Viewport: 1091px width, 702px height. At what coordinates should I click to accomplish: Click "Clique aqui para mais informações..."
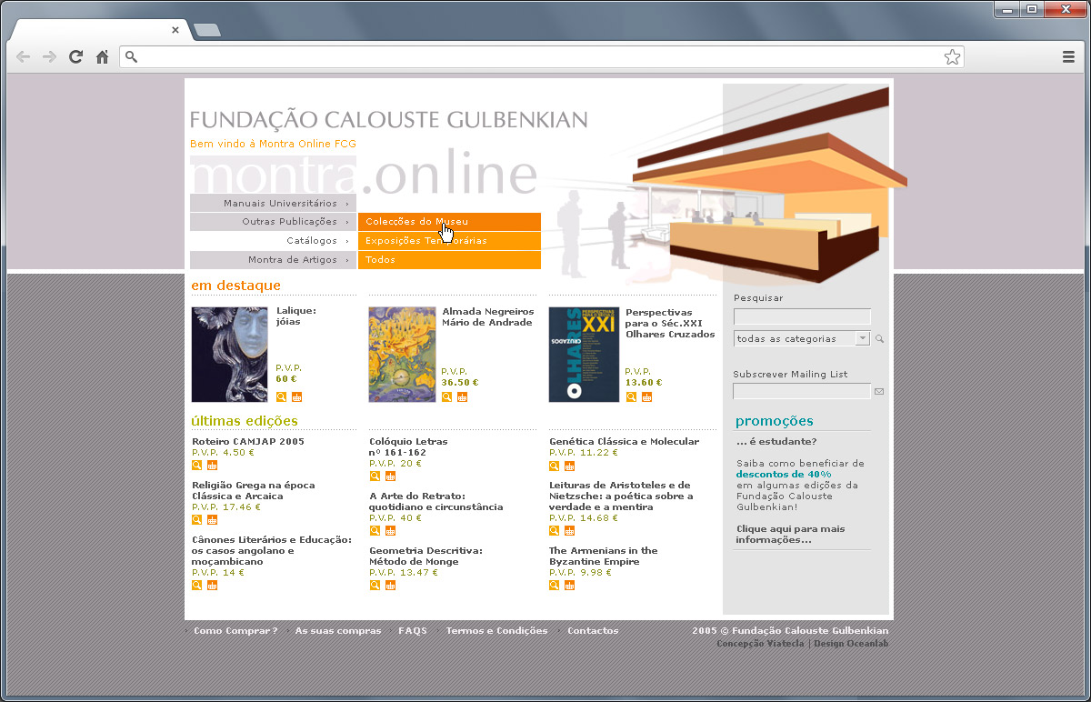(x=789, y=534)
